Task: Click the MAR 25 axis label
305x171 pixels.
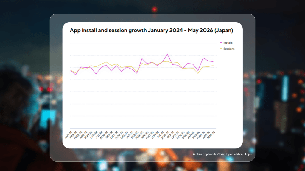Action: coord(139,135)
